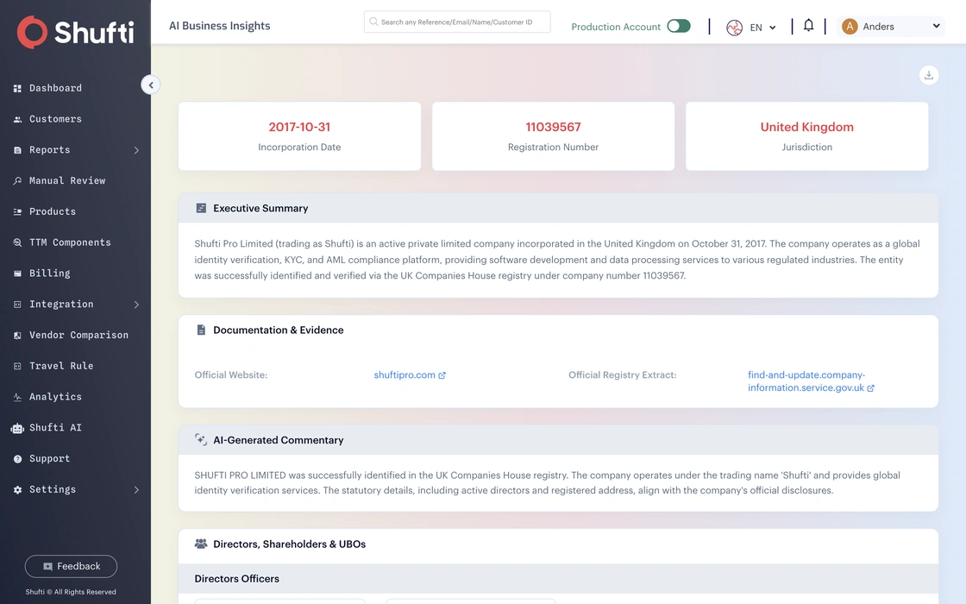Open the EN language dropdown
The image size is (966, 604).
762,27
